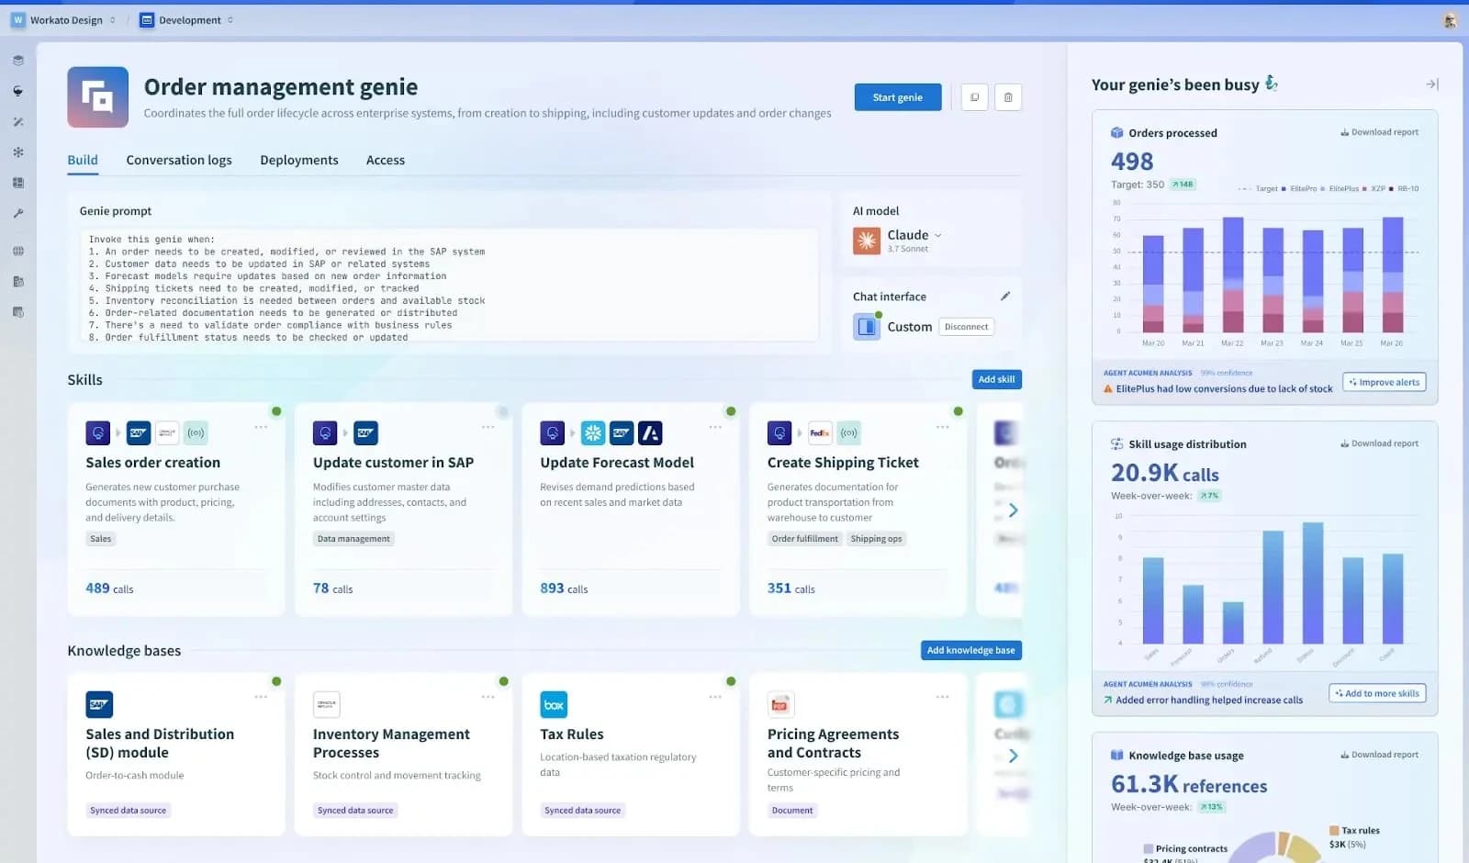Screen dimensions: 1469x863
Task: Click status dot on Sales and Distribution card
Action: click(x=276, y=681)
